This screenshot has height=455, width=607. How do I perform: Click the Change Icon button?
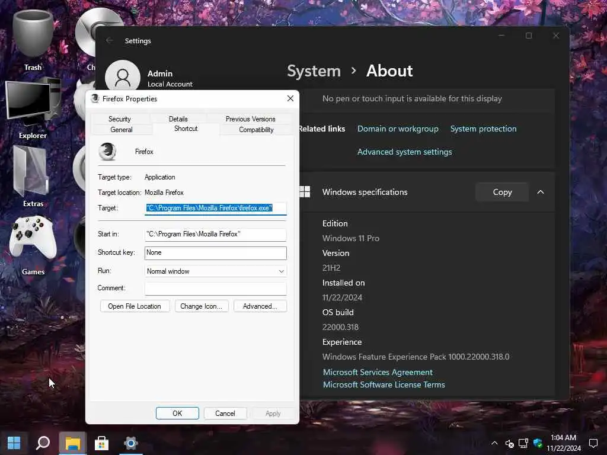tap(202, 306)
